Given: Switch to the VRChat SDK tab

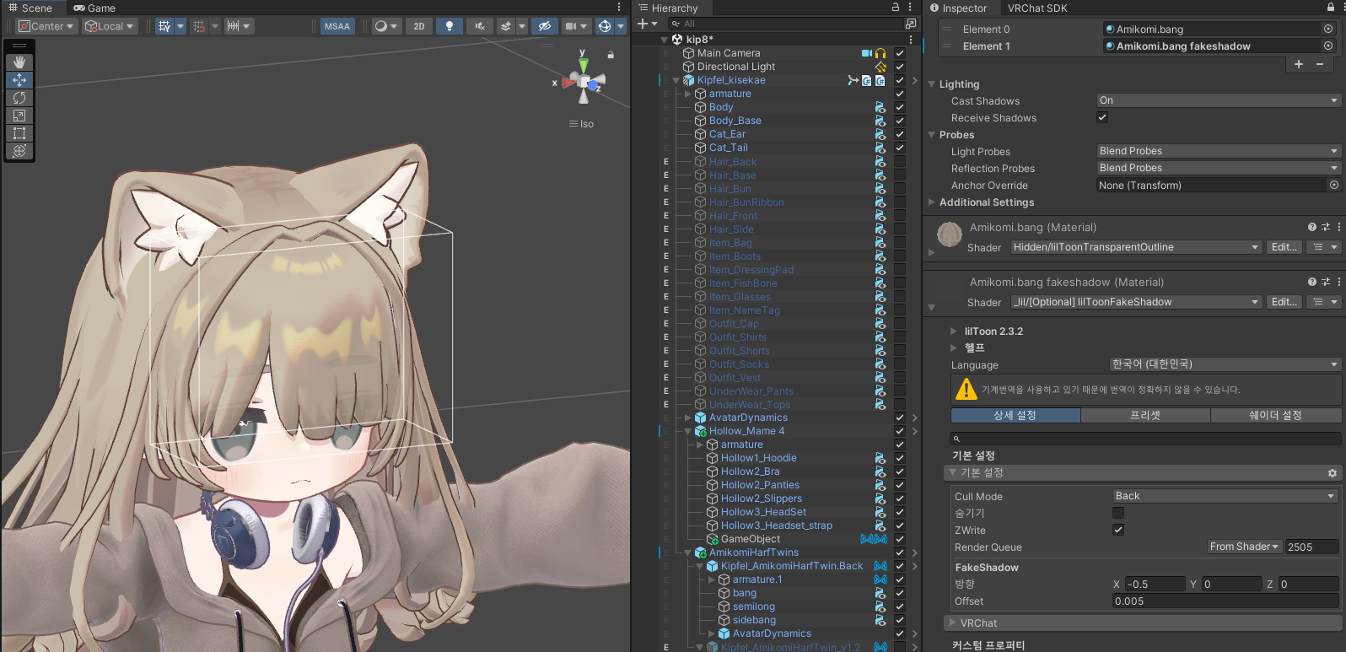Looking at the screenshot, I should pyautogui.click(x=1037, y=8).
